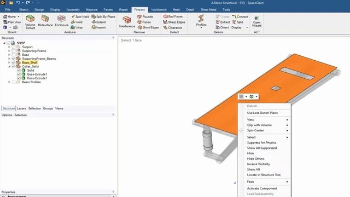Collapse the Collar_Solid node
The image size is (350, 197).
9,67
